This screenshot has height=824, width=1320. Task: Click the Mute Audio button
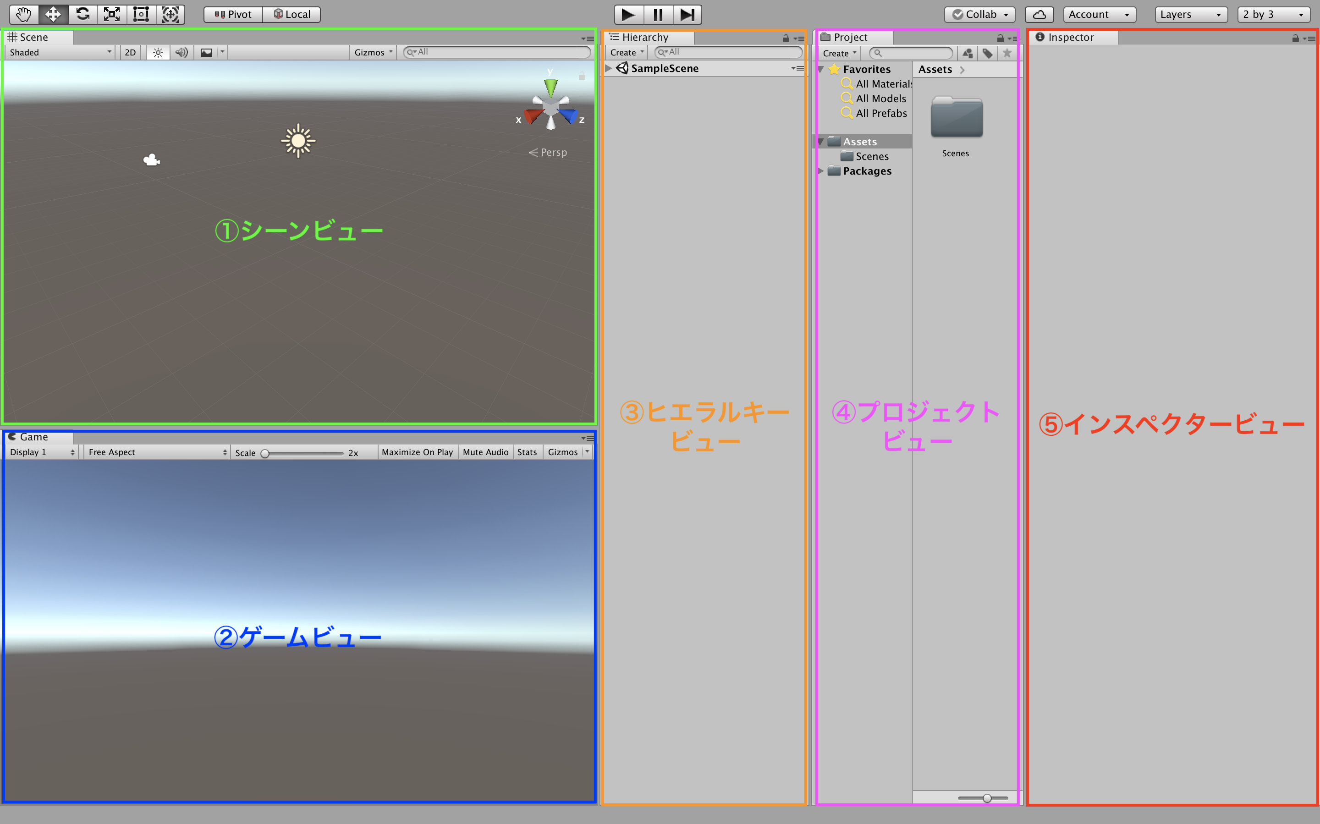[485, 452]
